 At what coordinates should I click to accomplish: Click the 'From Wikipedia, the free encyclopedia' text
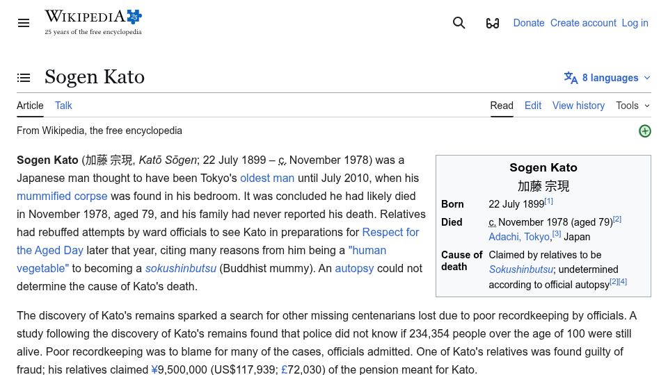(100, 131)
